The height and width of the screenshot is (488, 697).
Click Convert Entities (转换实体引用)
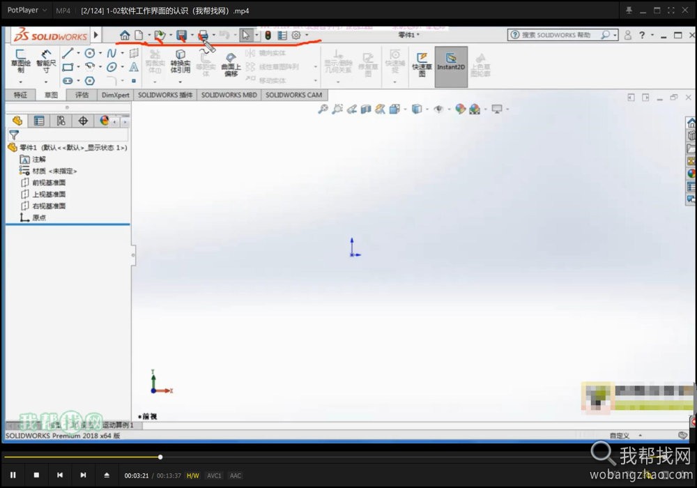pyautogui.click(x=180, y=61)
